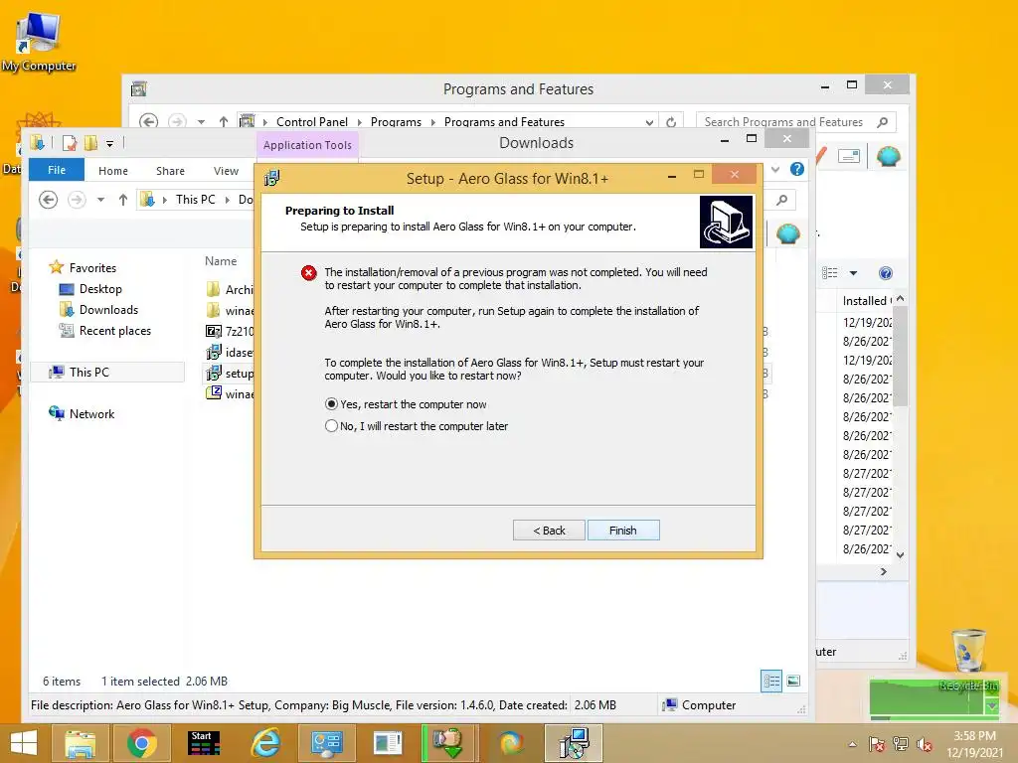This screenshot has width=1018, height=763.
Task: Open the View ribbon tab
Action: click(x=226, y=171)
